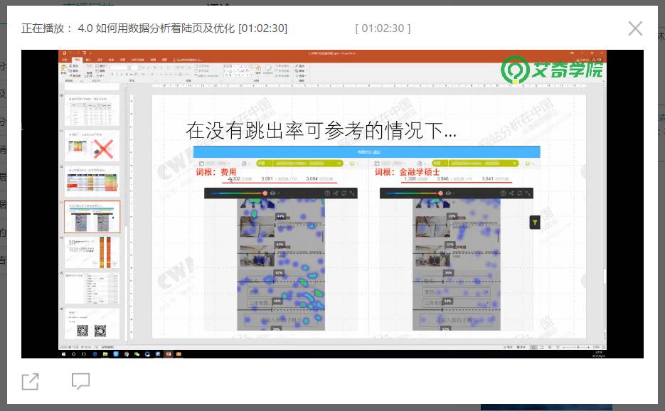665x411 pixels.
Task: Open the comment speech-bubble icon
Action: [x=80, y=381]
